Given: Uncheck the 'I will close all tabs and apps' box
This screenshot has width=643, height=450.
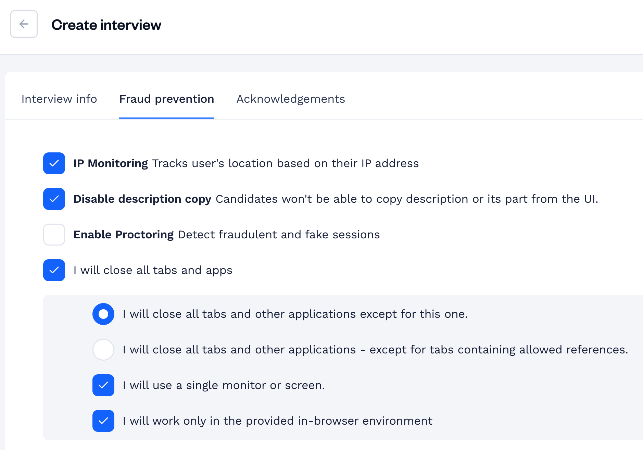Looking at the screenshot, I should tap(54, 270).
